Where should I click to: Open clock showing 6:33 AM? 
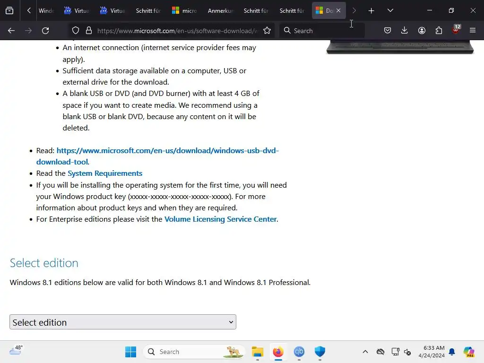click(x=432, y=352)
